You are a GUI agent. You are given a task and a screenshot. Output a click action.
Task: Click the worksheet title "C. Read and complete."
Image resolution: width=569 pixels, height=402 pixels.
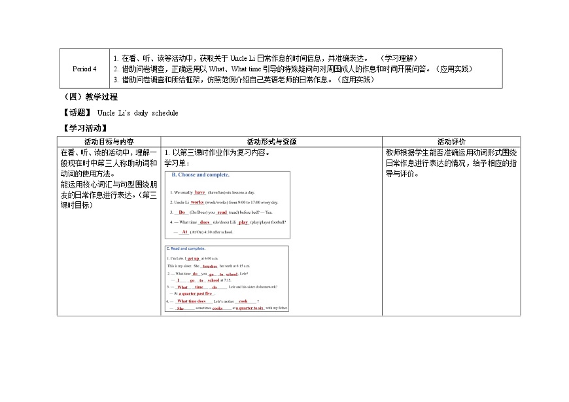tap(186, 248)
